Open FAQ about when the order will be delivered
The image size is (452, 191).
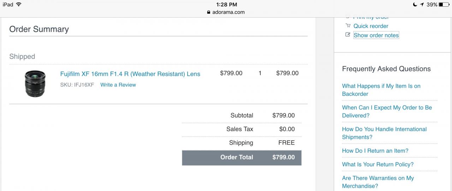387,111
